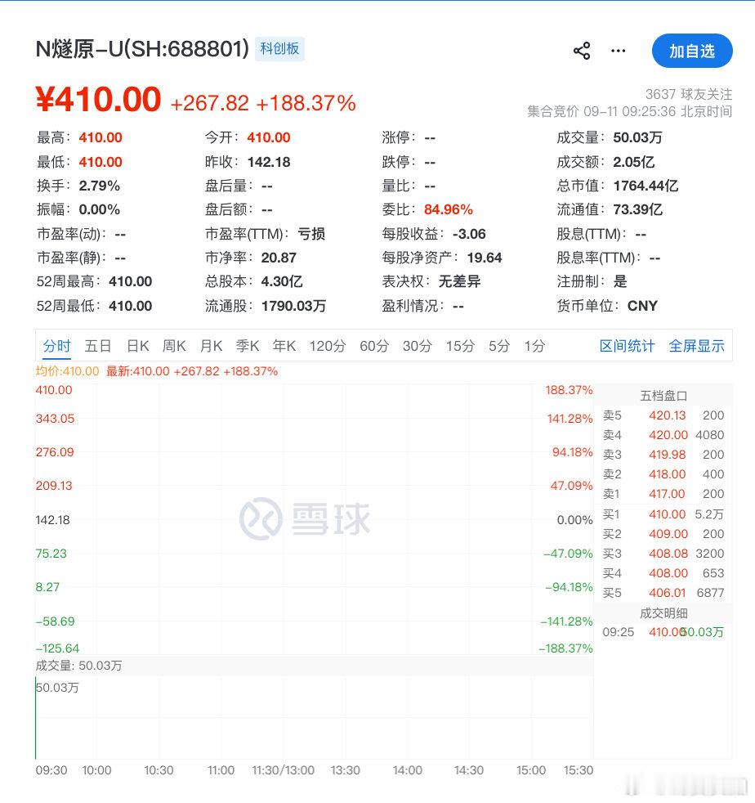Screen dimensions: 755x803
Task: Click the 委比 value 84.96%
Action: coord(449,209)
